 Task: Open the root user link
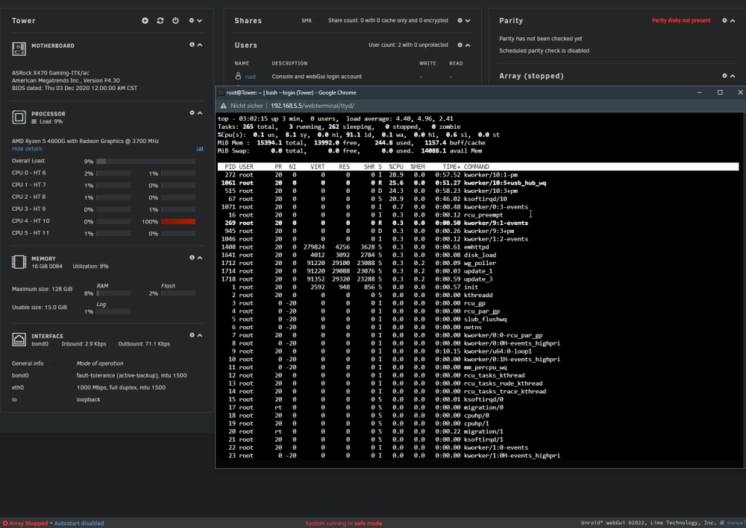250,77
